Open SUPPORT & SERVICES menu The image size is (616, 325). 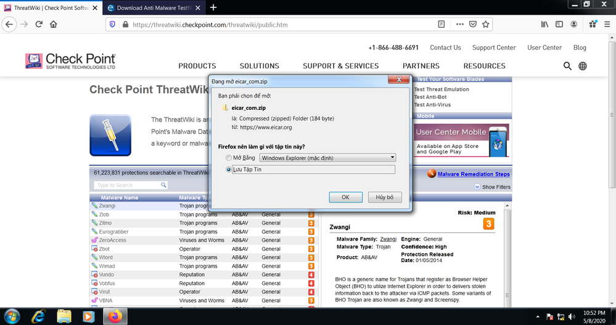coord(340,66)
